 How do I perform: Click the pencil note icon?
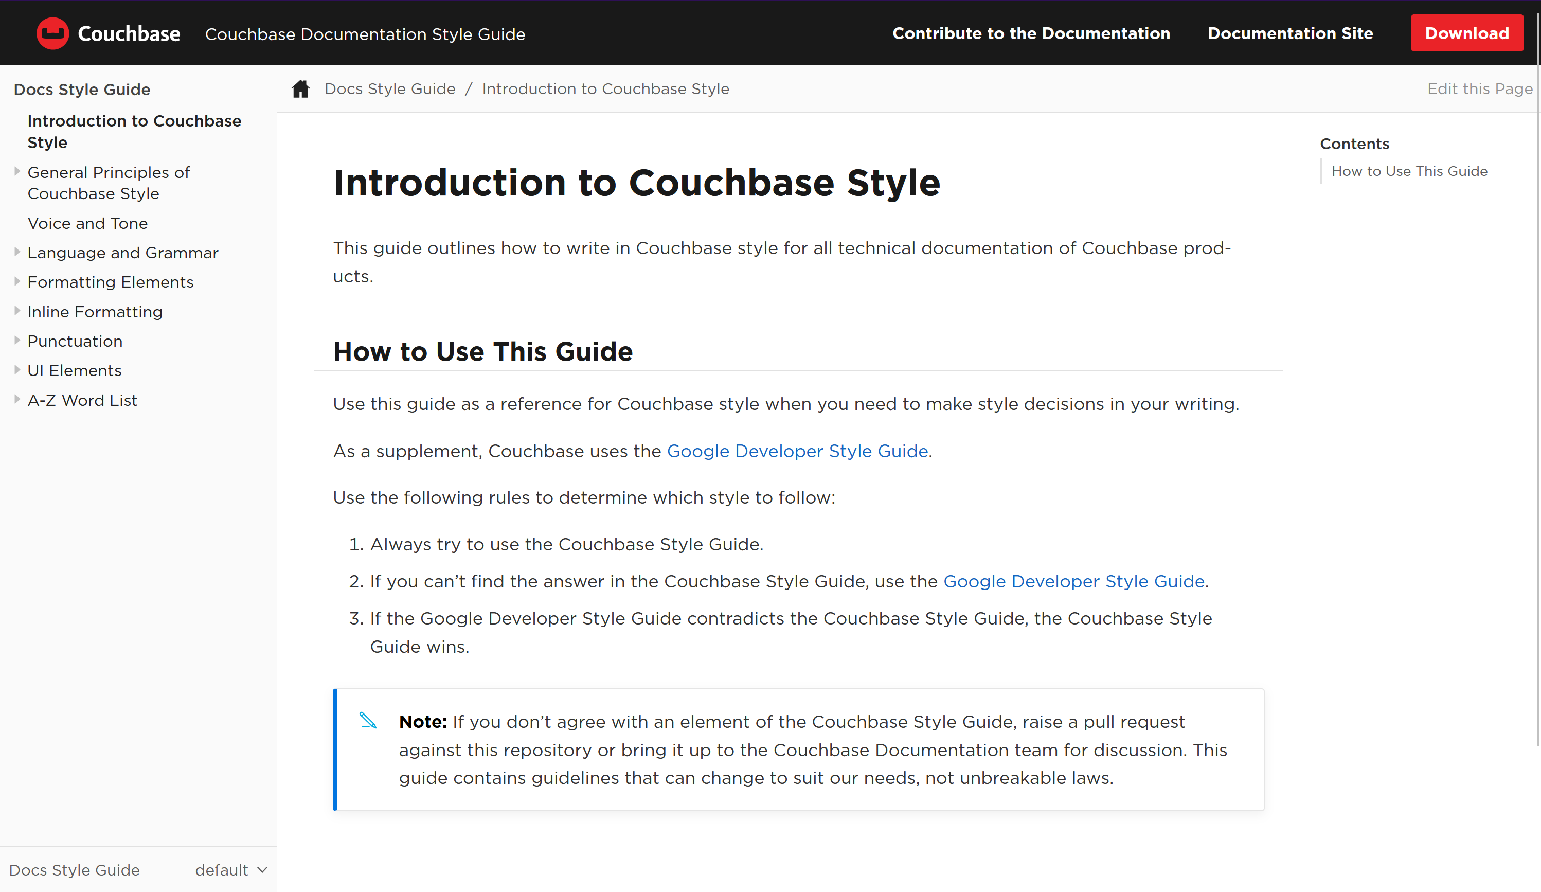coord(368,720)
